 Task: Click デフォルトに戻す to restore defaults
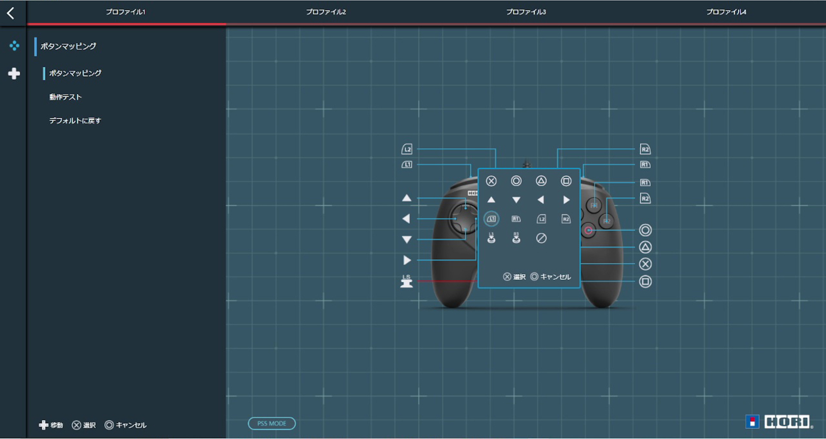(75, 121)
